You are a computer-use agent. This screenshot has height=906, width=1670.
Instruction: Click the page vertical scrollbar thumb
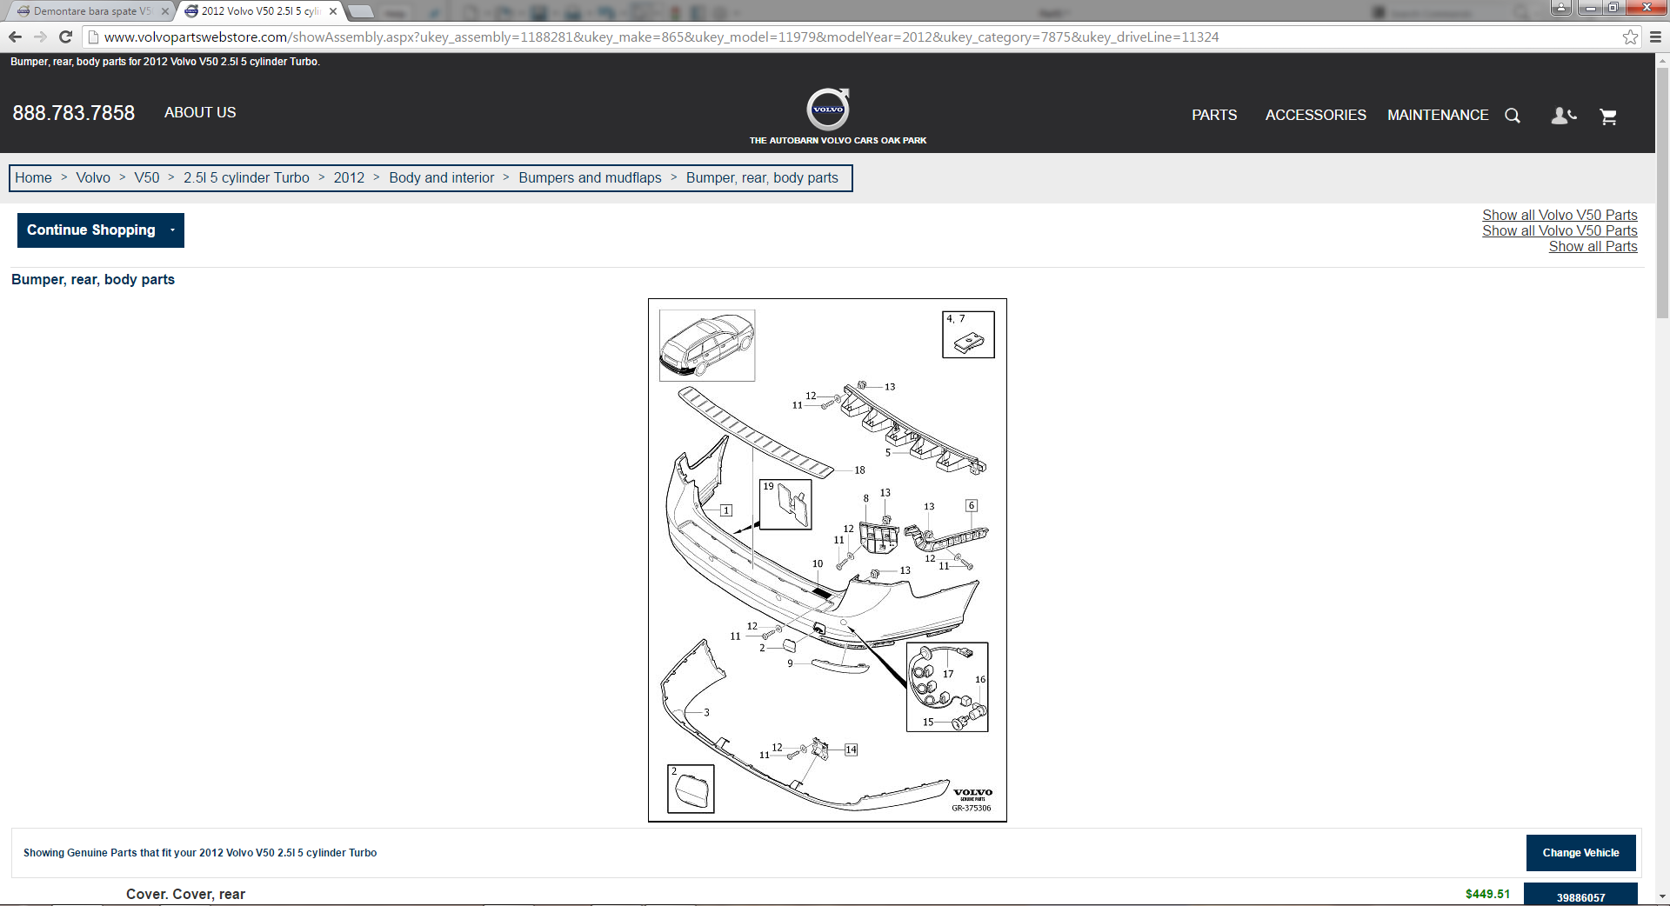[1662, 191]
